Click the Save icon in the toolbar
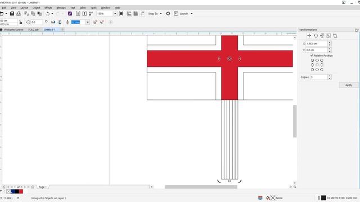 [x=12, y=13]
